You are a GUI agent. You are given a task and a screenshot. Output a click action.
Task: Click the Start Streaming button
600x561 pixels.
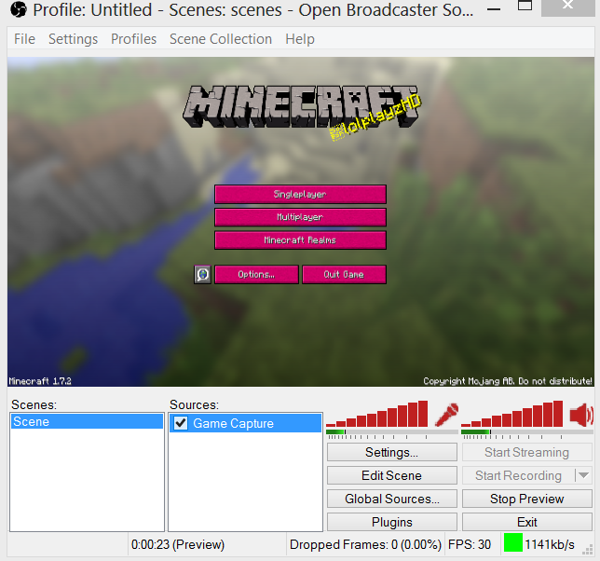coord(527,452)
